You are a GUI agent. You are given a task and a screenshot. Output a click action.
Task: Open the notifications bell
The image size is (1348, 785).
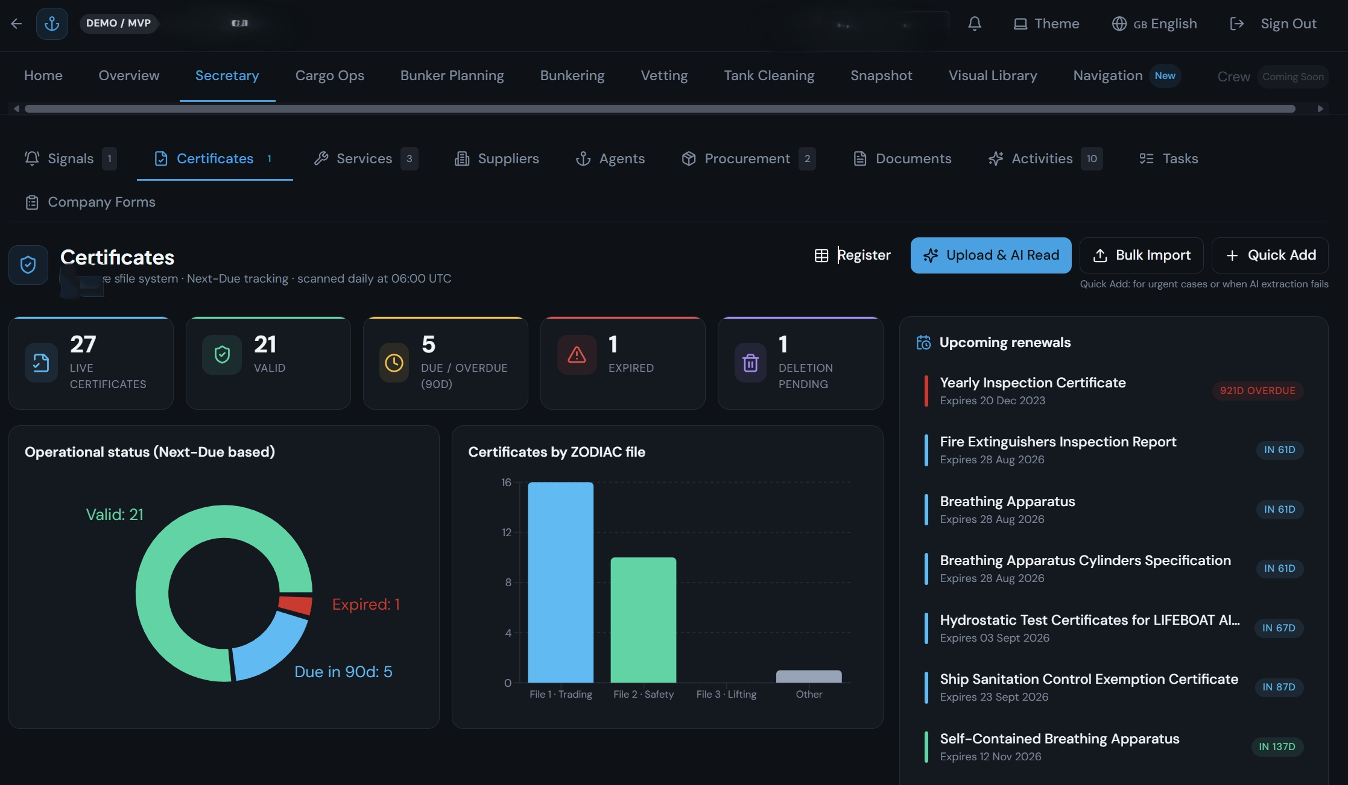point(975,23)
